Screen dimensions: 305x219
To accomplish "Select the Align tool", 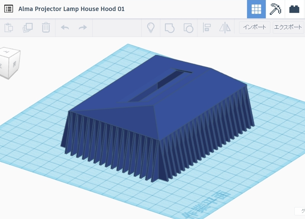I will tap(207, 27).
